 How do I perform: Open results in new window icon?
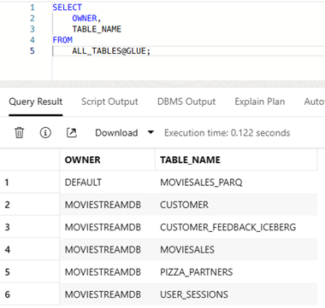coord(72,132)
